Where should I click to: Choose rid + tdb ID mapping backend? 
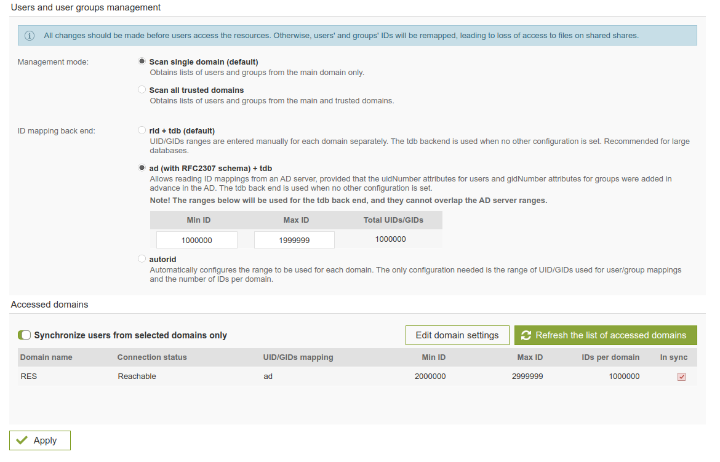point(142,130)
